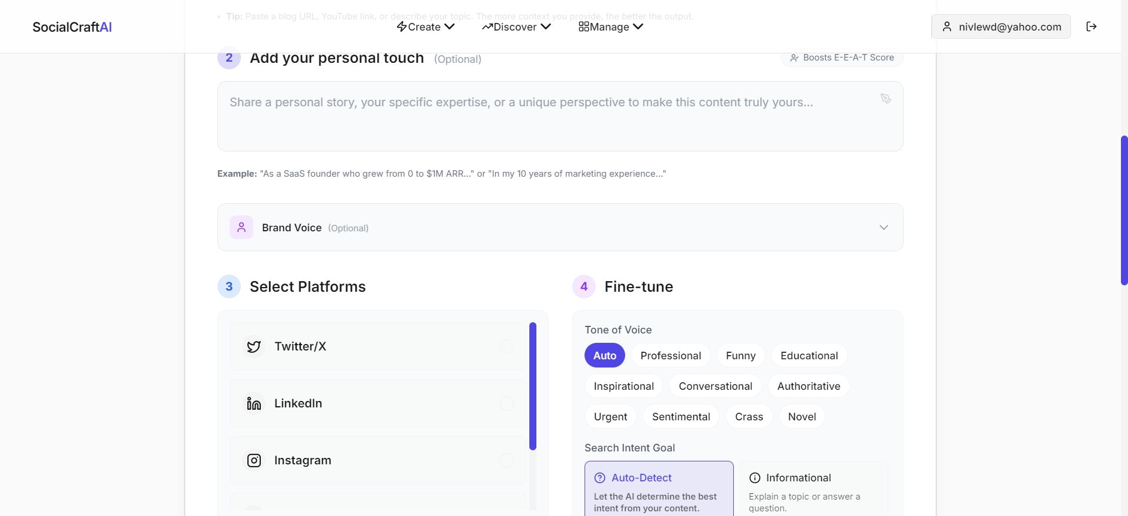Open the Manage menu
The image size is (1128, 516).
tap(610, 26)
